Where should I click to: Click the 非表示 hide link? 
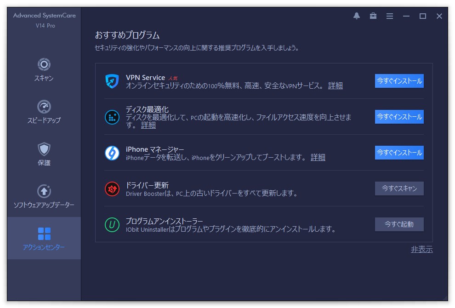point(421,249)
